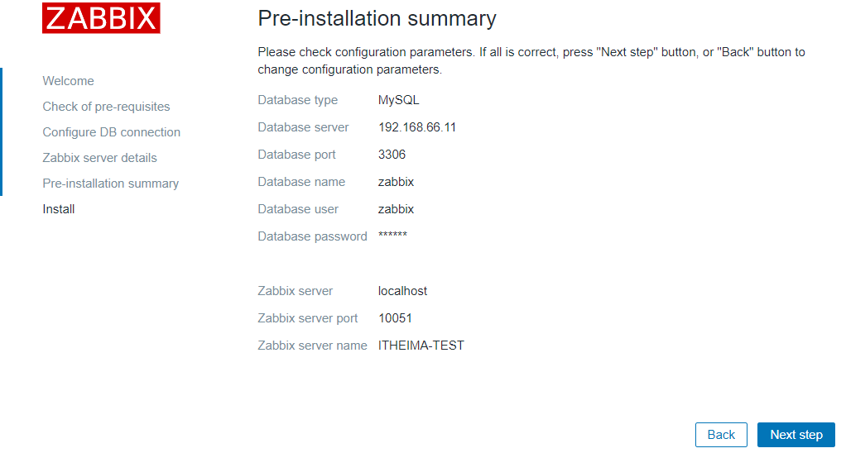Click Pre-installation summary sidebar item
The image size is (846, 453).
click(110, 184)
